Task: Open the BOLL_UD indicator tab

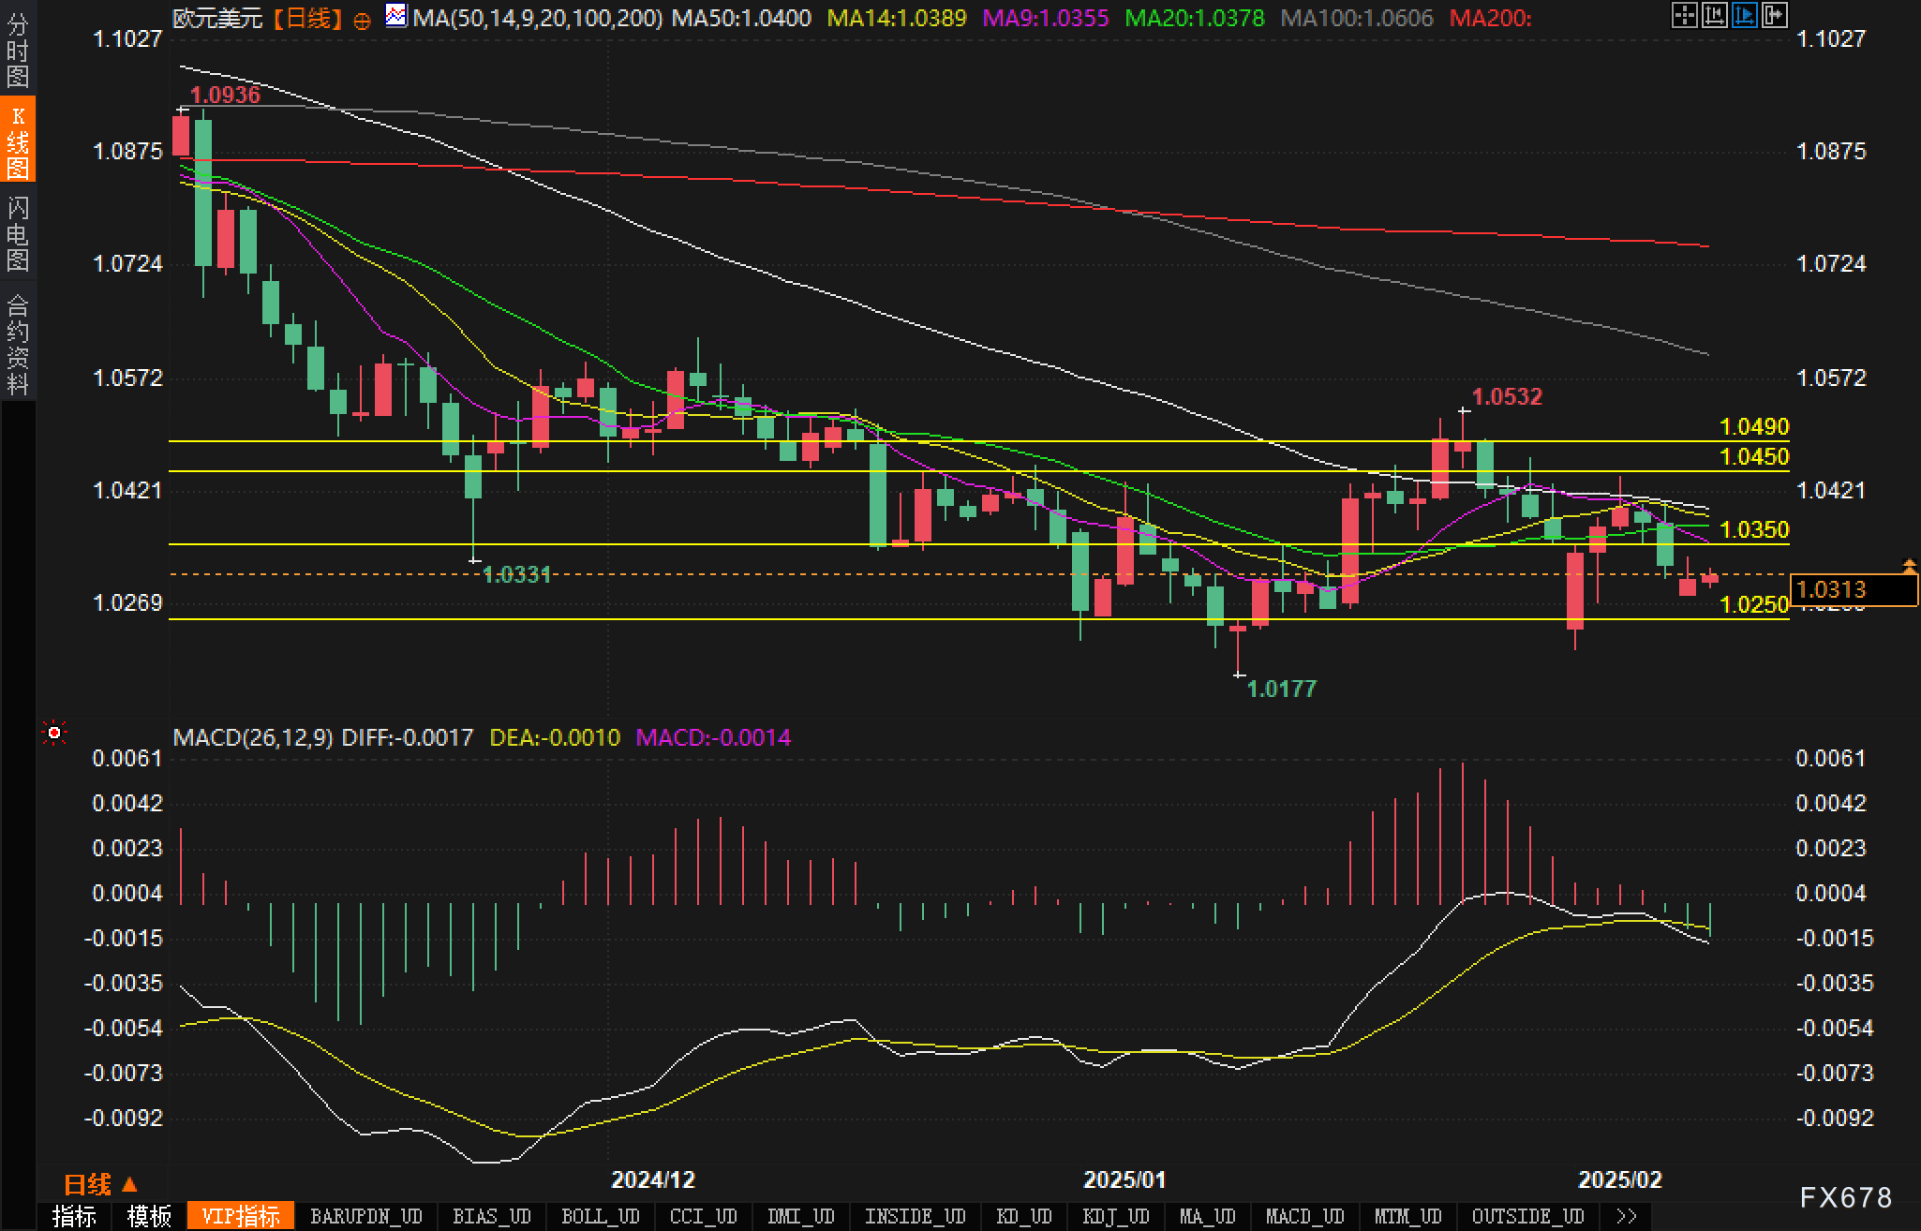Action: [600, 1216]
